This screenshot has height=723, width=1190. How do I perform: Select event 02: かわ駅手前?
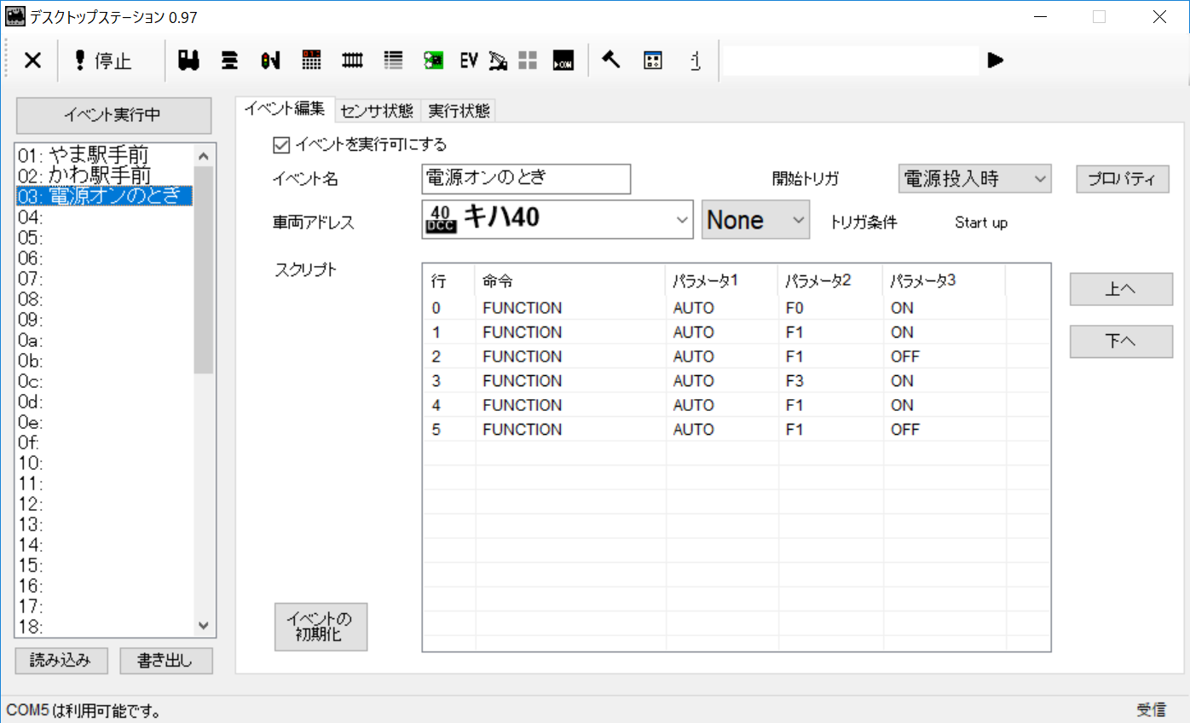[x=104, y=176]
